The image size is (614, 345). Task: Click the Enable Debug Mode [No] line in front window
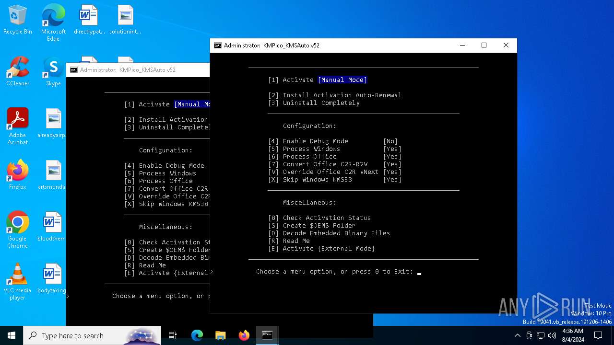coord(333,141)
